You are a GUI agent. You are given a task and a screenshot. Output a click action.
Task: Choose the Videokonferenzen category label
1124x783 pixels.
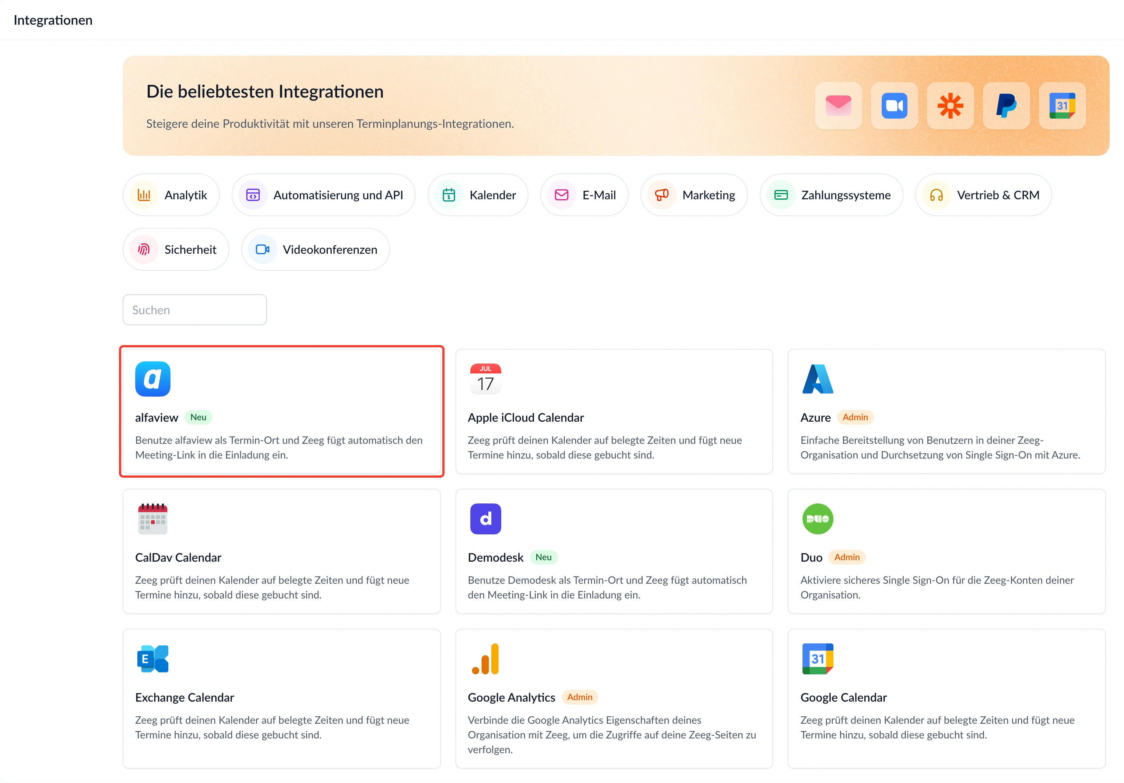point(330,250)
